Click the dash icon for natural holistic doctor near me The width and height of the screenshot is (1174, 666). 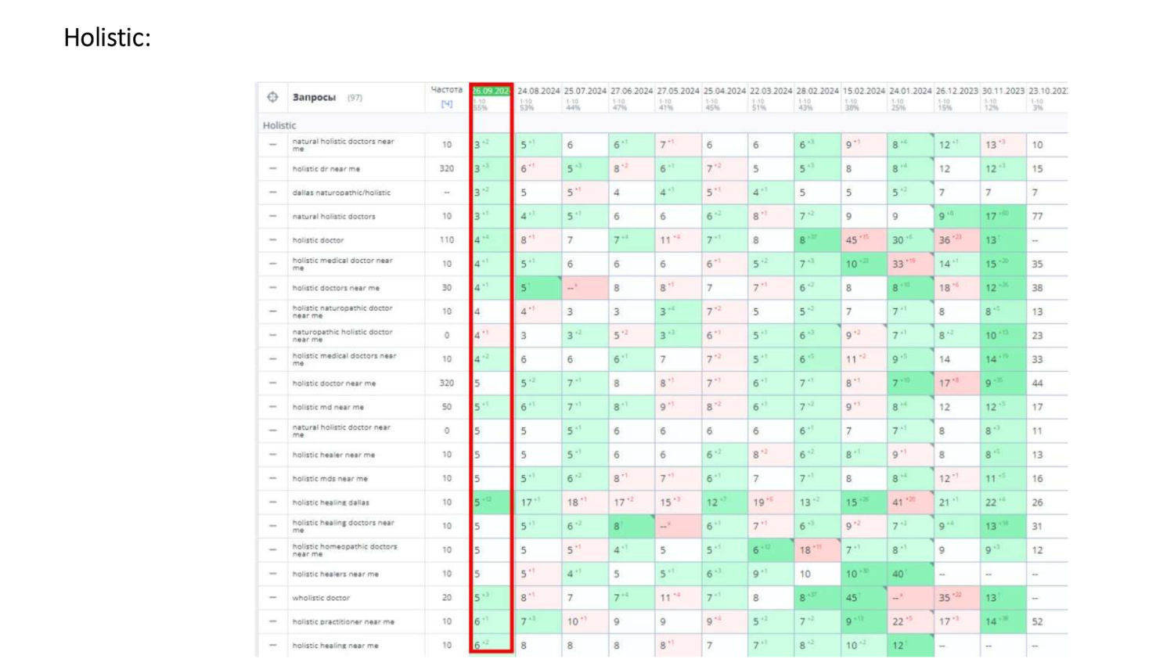[x=272, y=430]
